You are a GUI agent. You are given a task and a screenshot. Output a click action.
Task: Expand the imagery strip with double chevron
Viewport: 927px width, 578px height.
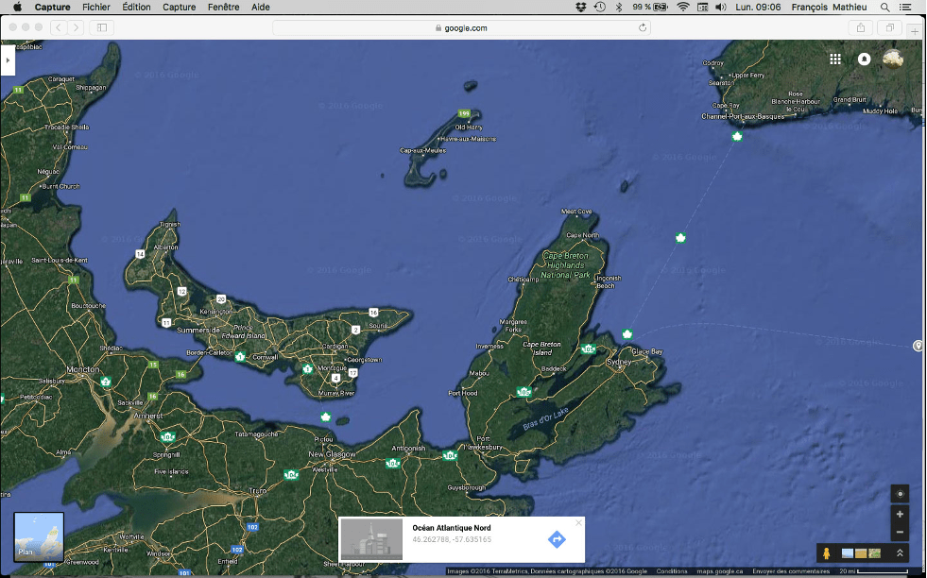[x=900, y=553]
